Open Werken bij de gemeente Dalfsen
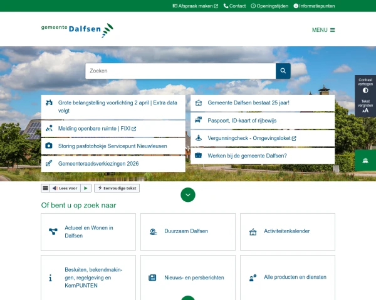Image resolution: width=376 pixels, height=300 pixels. pyautogui.click(x=263, y=156)
